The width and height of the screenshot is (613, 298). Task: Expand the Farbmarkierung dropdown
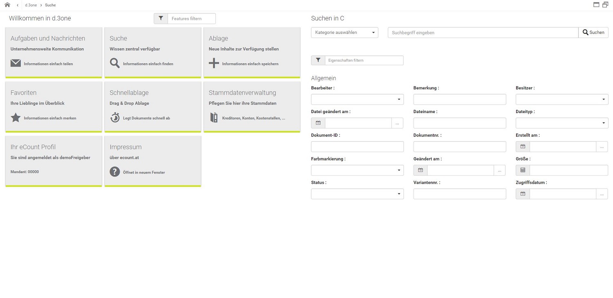(x=357, y=170)
